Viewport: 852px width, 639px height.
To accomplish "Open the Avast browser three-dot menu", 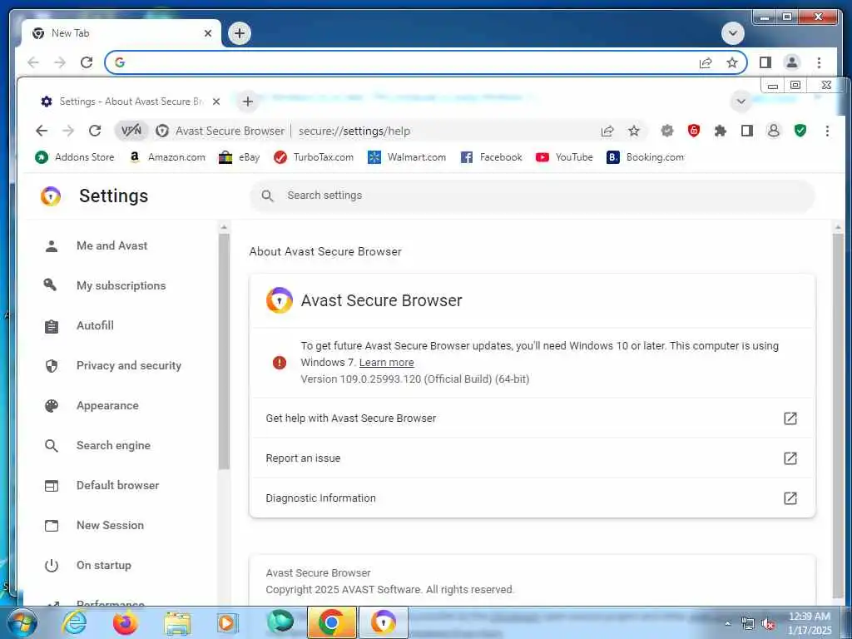I will click(827, 131).
